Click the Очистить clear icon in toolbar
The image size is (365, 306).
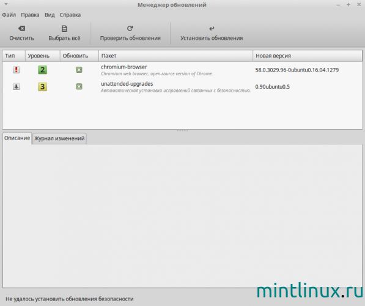[x=21, y=28]
